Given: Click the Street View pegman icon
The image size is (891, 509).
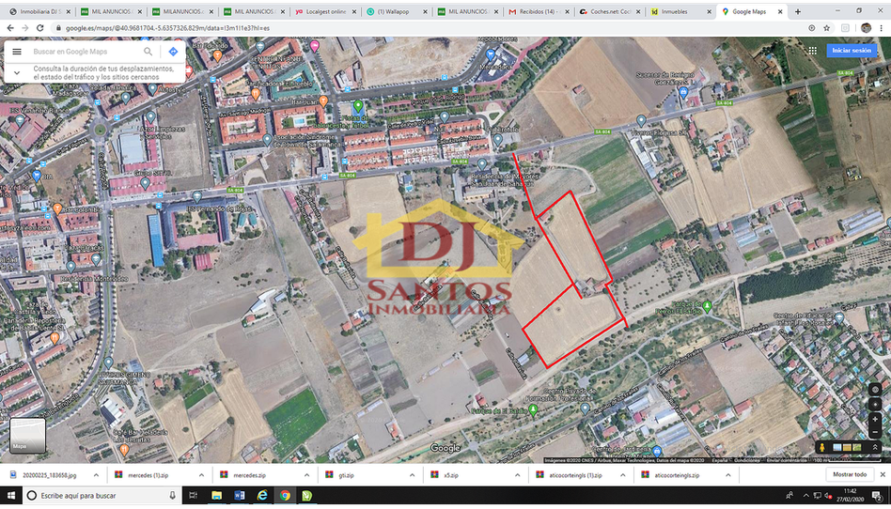Looking at the screenshot, I should point(822,448).
